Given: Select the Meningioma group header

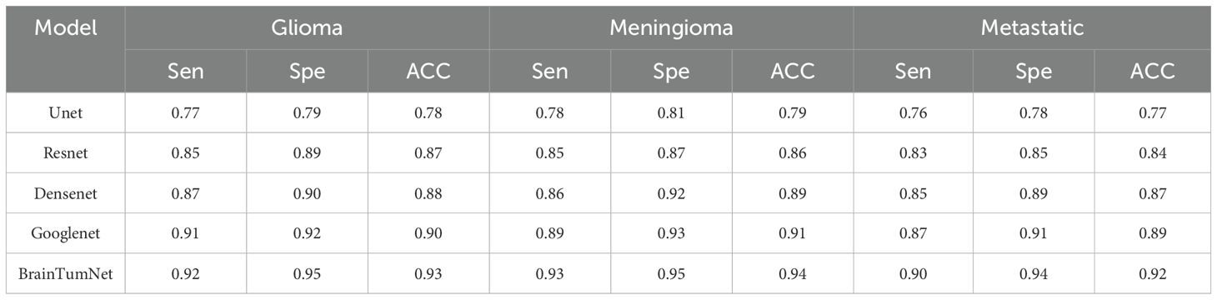Looking at the screenshot, I should (x=671, y=27).
